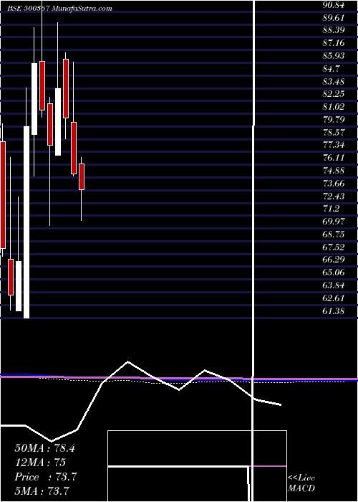The width and height of the screenshot is (358, 502).
Task: Click the 67.52 price axis label
Action: point(334,247)
